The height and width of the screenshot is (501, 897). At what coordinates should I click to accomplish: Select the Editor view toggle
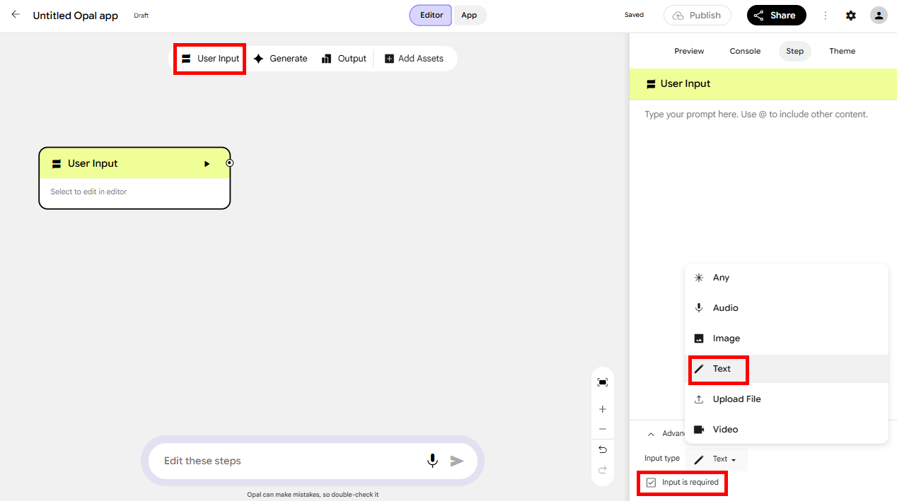point(431,15)
